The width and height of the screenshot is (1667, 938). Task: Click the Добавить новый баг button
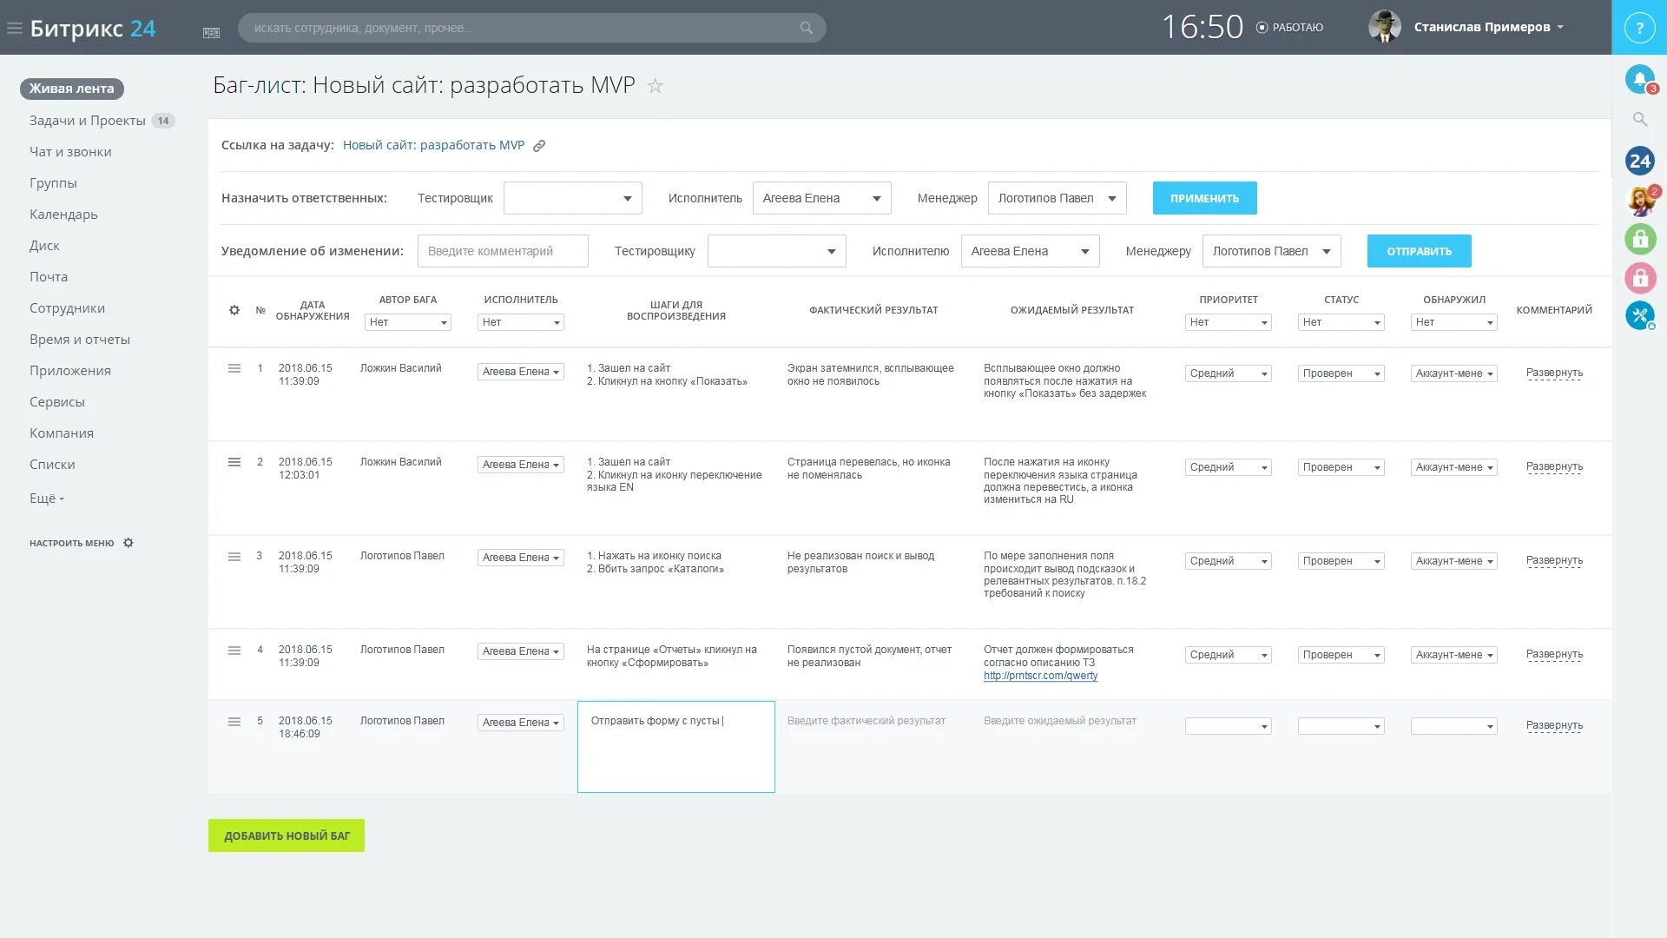(x=287, y=836)
